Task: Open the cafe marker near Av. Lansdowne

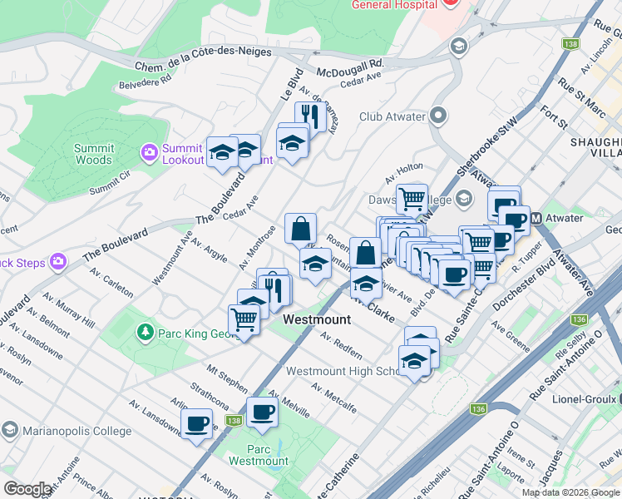Action: coord(197,425)
